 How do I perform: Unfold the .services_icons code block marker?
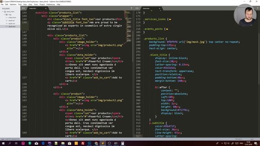170,19
